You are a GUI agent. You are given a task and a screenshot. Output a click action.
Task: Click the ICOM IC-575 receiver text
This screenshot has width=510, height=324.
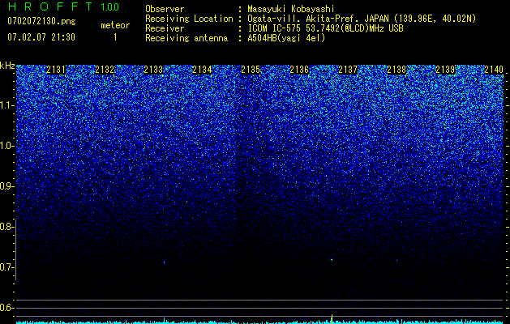click(x=325, y=28)
